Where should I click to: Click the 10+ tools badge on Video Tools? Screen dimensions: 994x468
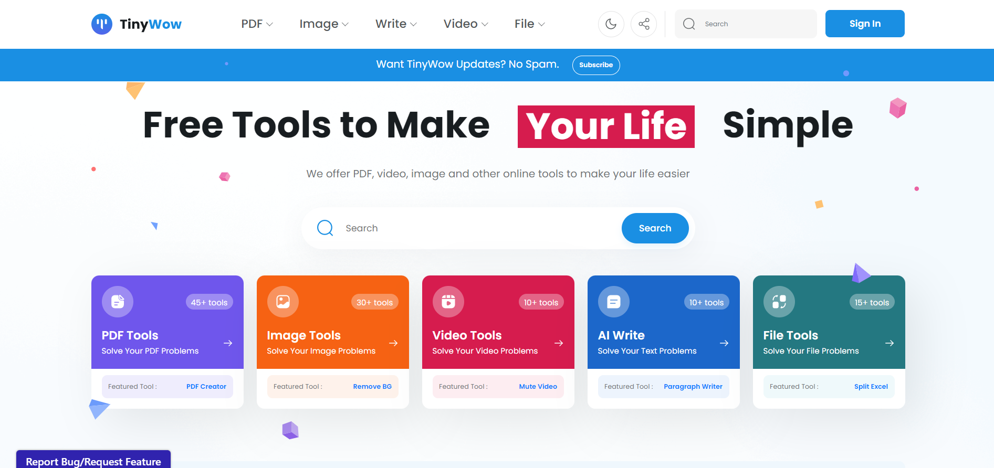tap(541, 302)
